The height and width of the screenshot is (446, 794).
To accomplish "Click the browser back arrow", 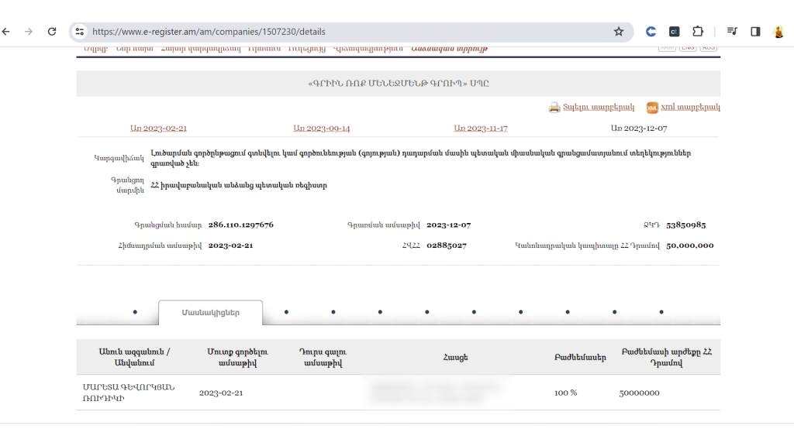I will (6, 32).
